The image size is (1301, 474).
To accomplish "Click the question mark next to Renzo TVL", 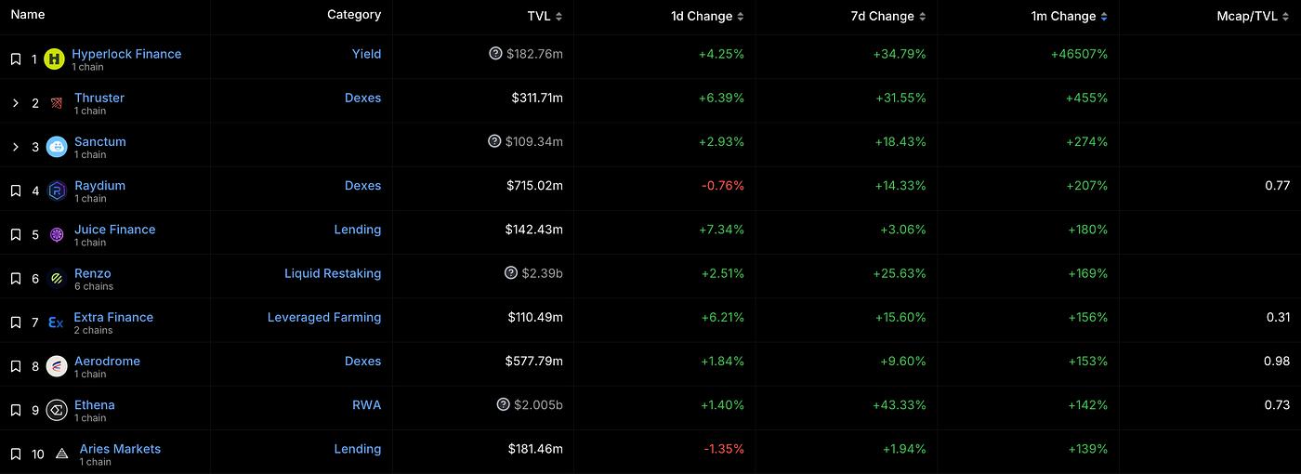I will [511, 273].
